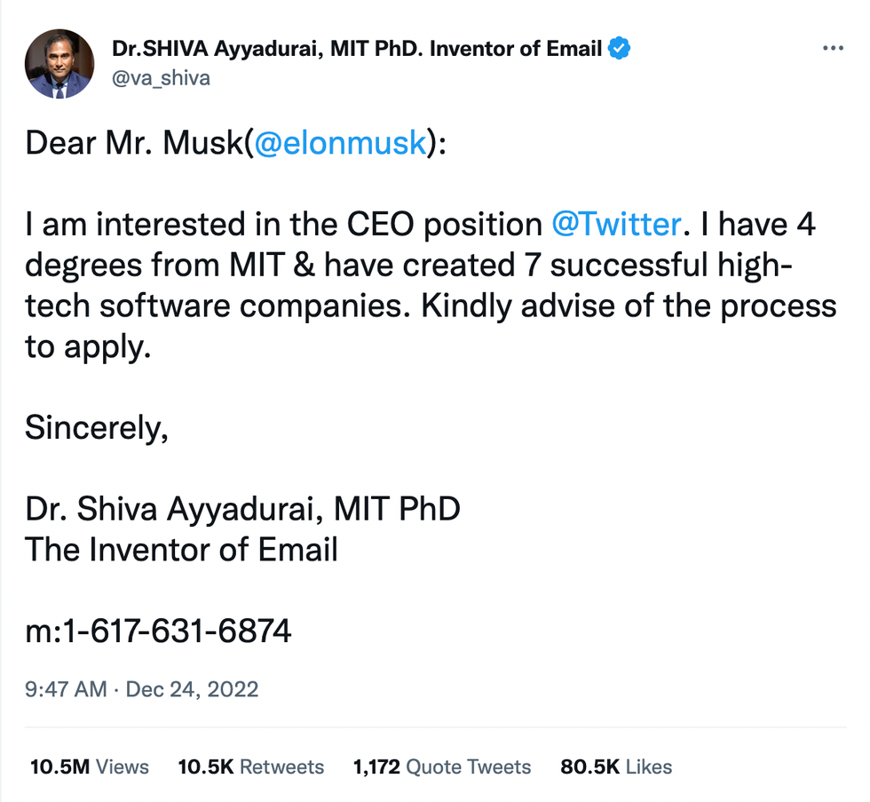Click the "Dear Mr. Musk" greeting text
The height and width of the screenshot is (802, 870).
(x=133, y=143)
